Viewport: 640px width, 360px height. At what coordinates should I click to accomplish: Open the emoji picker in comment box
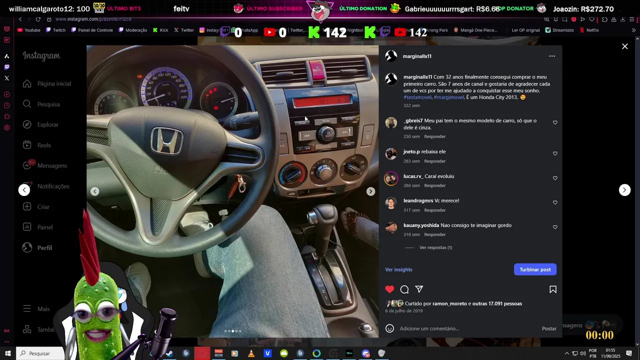pyautogui.click(x=389, y=328)
